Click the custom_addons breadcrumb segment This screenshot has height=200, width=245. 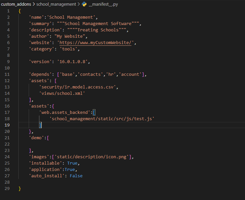coord(16,4)
